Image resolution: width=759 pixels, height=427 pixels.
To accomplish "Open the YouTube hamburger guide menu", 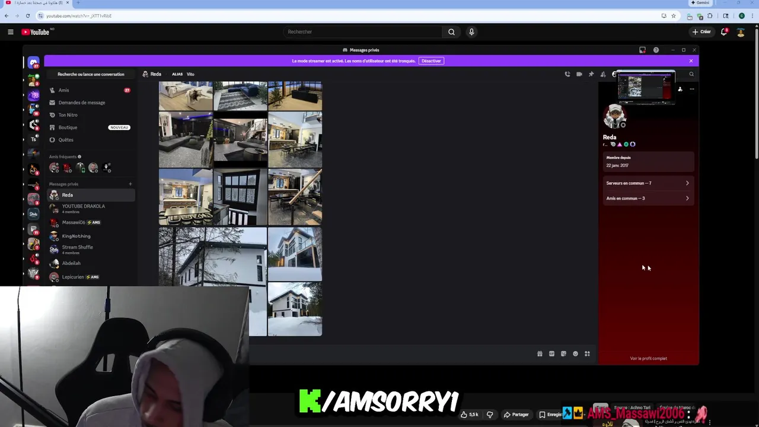I will (x=10, y=32).
